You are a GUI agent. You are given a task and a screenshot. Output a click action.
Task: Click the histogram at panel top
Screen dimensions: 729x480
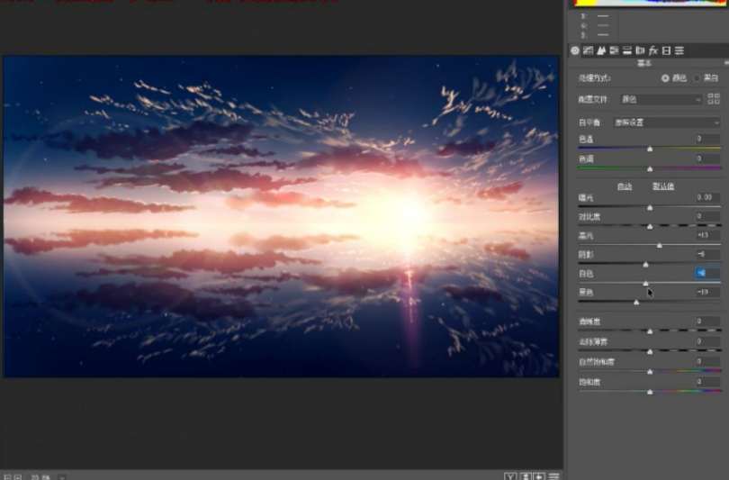(x=650, y=3)
